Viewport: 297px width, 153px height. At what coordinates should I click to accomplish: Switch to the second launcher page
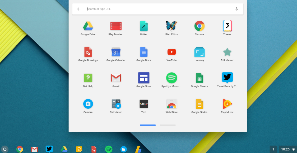168,125
